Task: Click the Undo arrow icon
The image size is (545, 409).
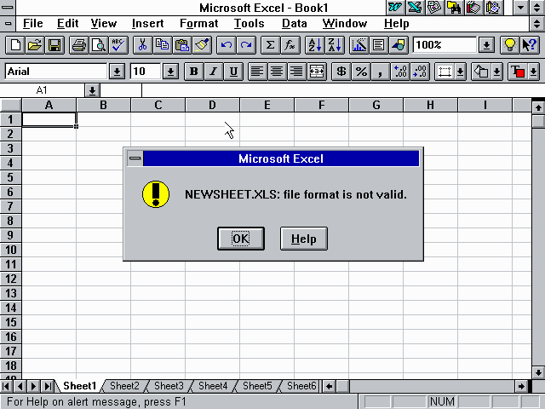Action: point(227,45)
